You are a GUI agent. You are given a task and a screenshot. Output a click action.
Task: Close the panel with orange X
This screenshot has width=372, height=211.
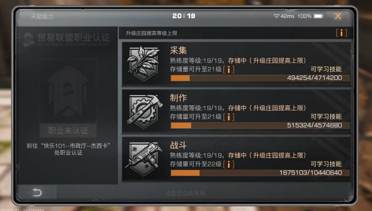pyautogui.click(x=338, y=16)
